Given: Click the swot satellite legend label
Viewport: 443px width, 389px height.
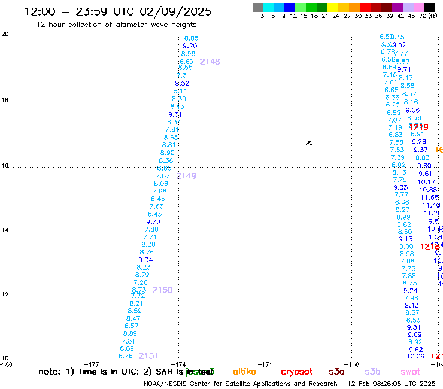Looking at the screenshot, I should [411, 372].
